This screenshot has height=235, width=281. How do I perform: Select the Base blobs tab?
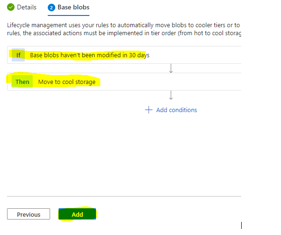[x=73, y=8]
